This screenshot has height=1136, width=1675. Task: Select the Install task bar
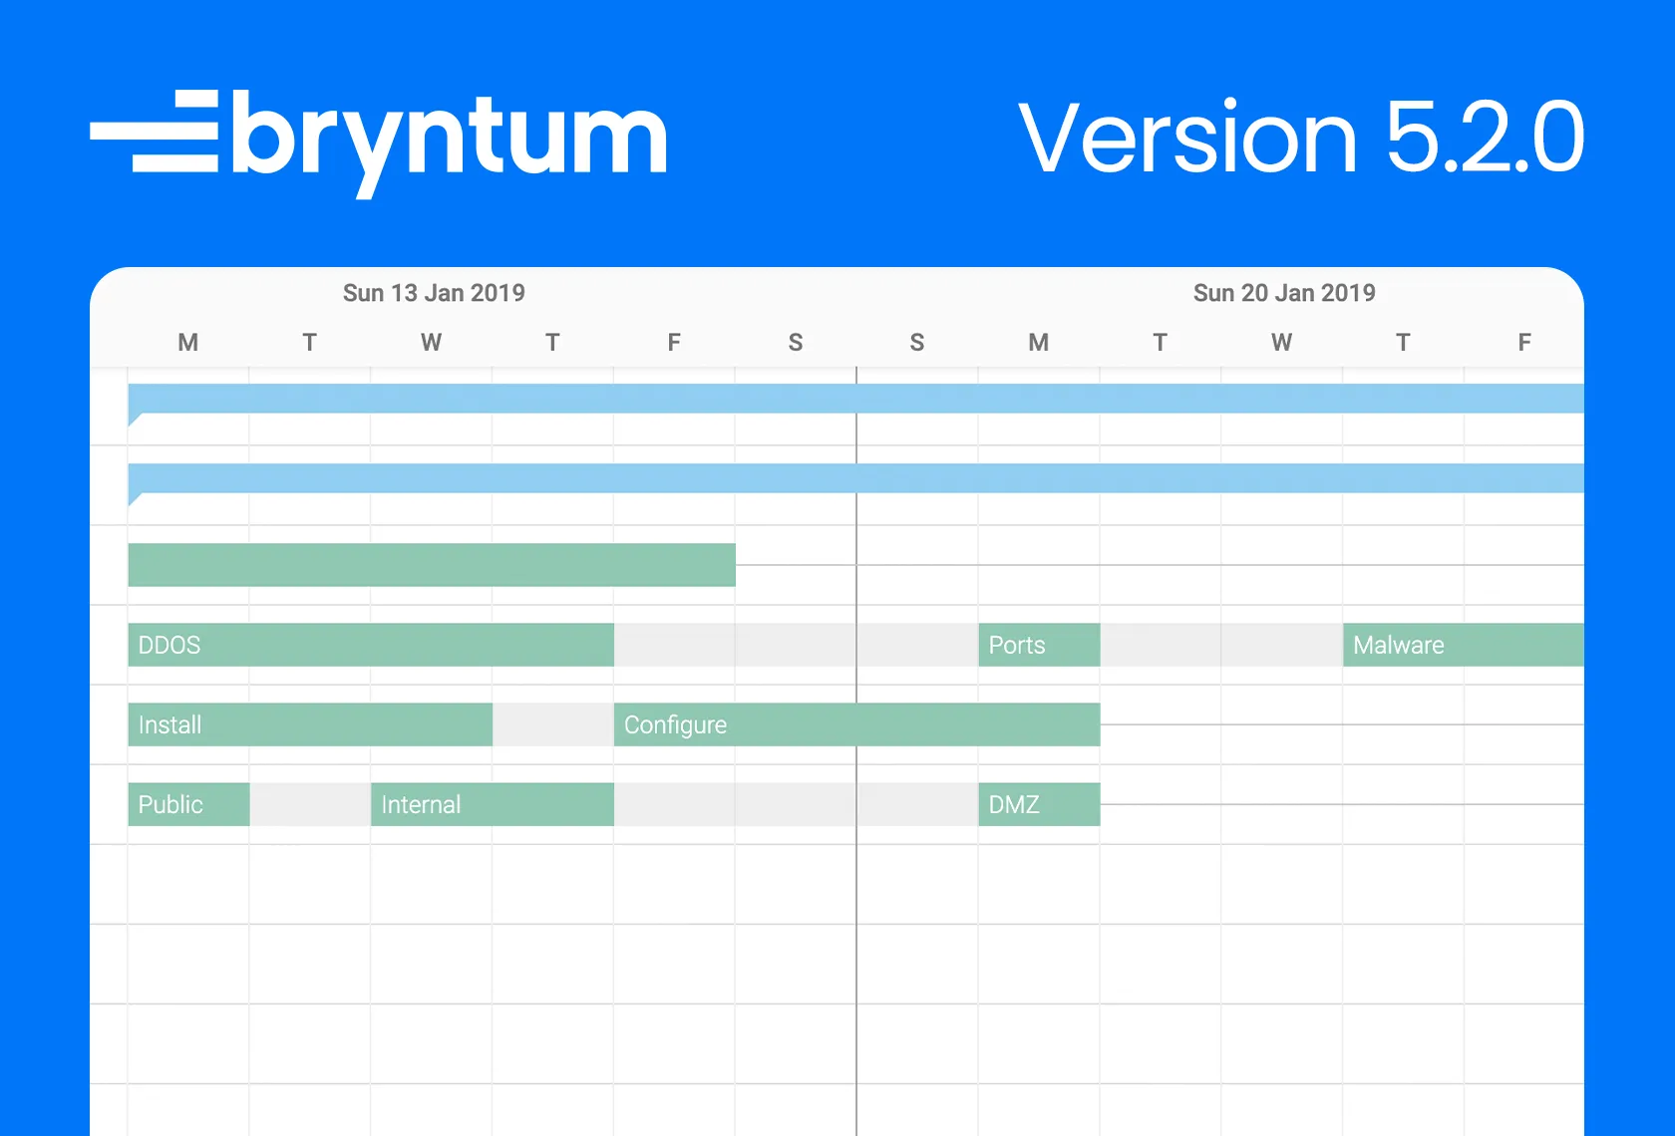pyautogui.click(x=310, y=724)
